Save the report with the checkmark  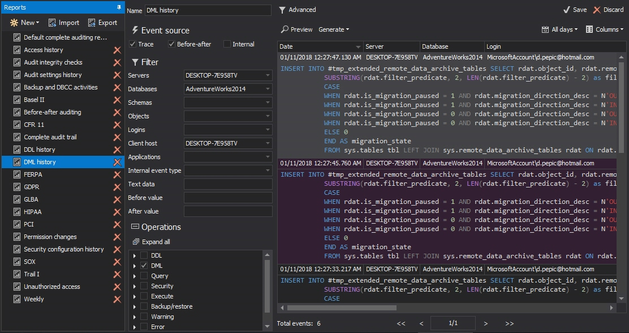(575, 10)
